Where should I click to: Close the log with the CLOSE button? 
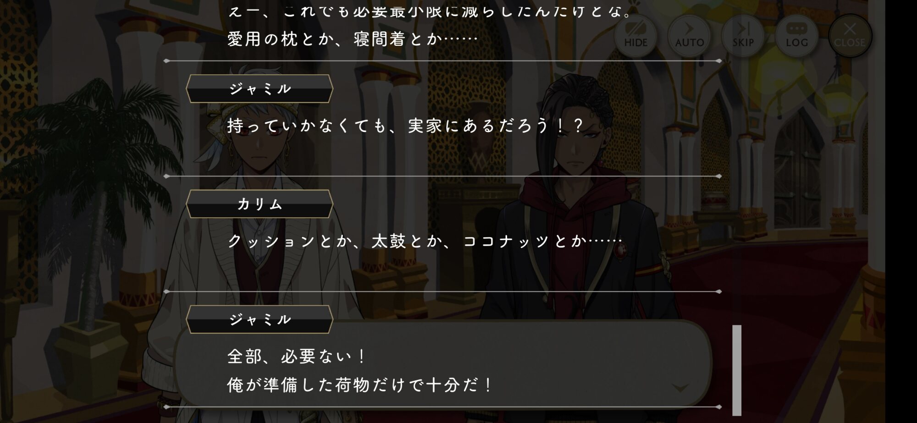tap(850, 35)
